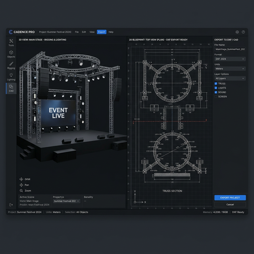Click the EVENT LIVE screen in 3D view
Viewport: 254px width, 254px height.
pyautogui.click(x=58, y=113)
